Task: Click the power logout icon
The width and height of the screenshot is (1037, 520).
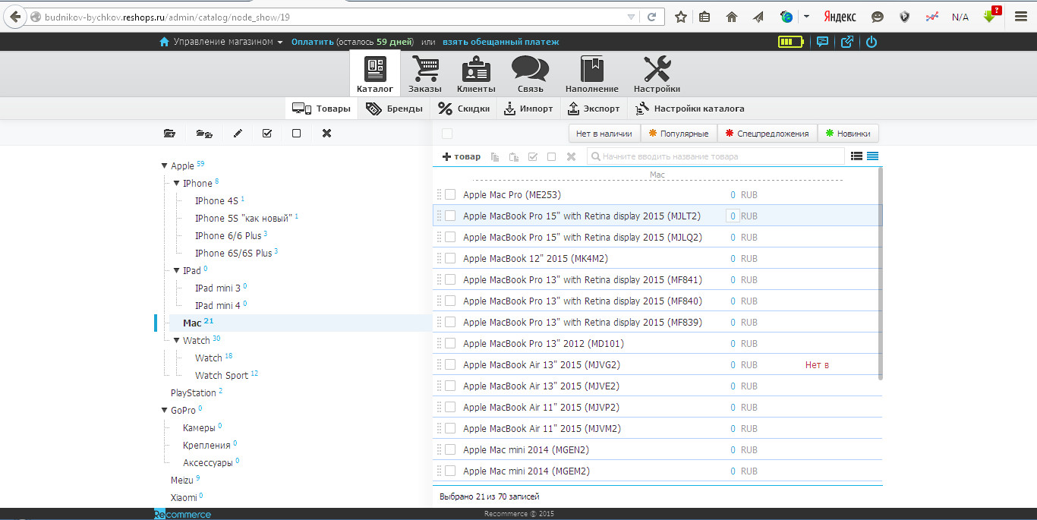Action: 871,42
